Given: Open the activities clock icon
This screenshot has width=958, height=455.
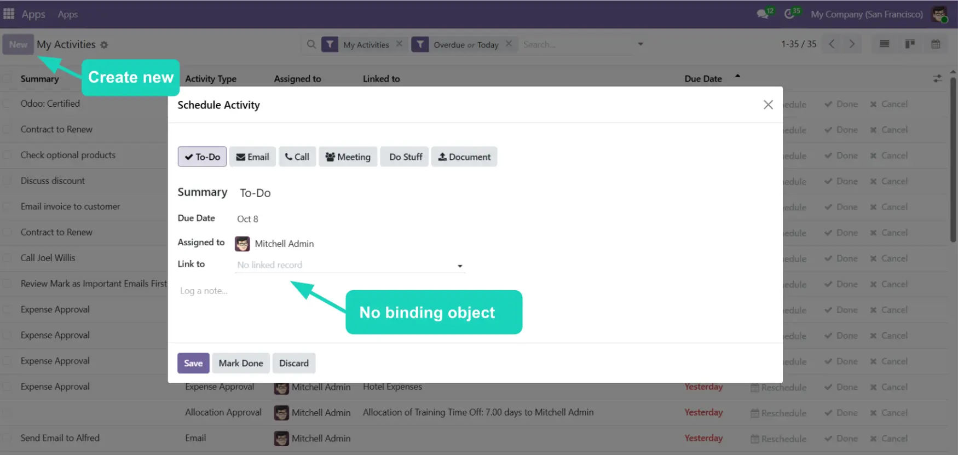Looking at the screenshot, I should [789, 14].
